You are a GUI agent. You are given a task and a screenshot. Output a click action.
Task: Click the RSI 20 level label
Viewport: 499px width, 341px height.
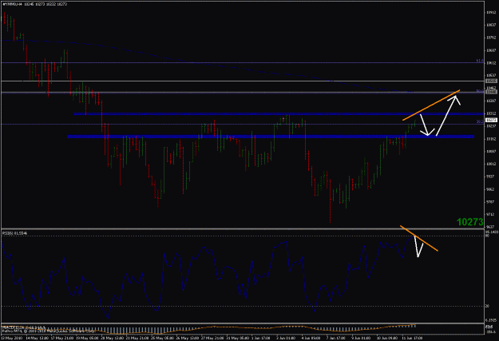(487, 307)
